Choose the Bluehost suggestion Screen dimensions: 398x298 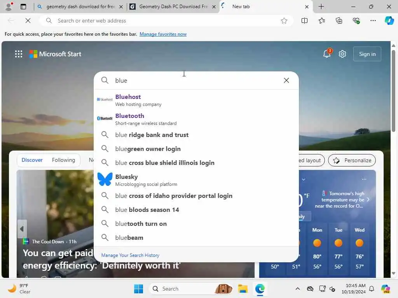tap(196, 100)
